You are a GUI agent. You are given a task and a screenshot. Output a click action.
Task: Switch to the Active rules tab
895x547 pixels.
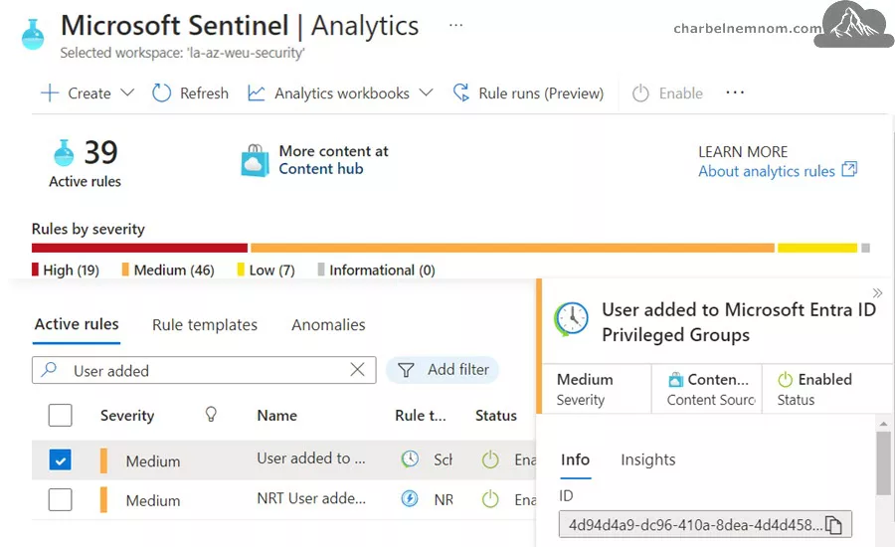(x=77, y=324)
